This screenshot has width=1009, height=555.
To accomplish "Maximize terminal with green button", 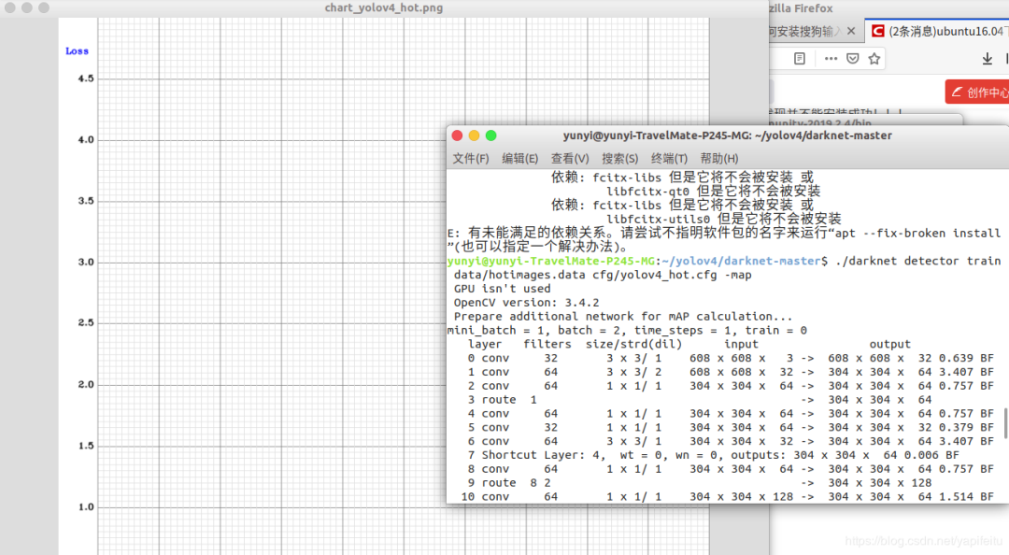I will [490, 135].
